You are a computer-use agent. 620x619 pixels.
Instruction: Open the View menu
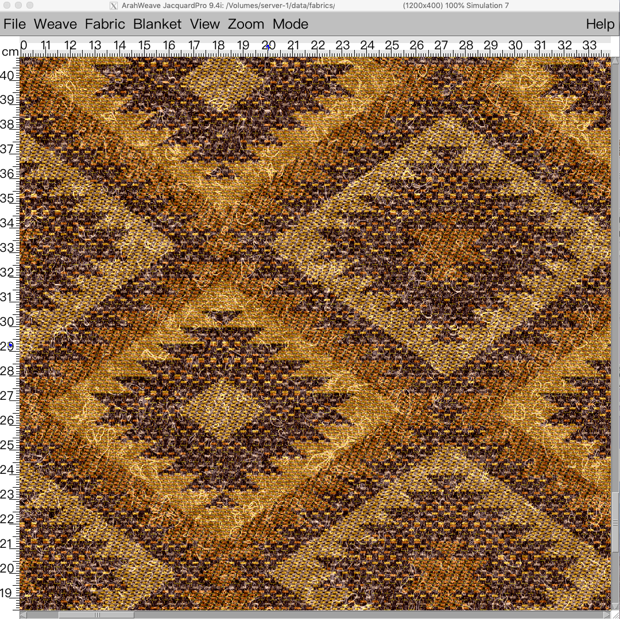pos(205,24)
